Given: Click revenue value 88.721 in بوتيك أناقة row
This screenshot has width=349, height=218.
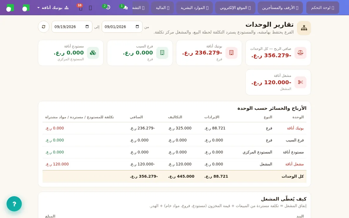Looking at the screenshot, I should 215,128.
